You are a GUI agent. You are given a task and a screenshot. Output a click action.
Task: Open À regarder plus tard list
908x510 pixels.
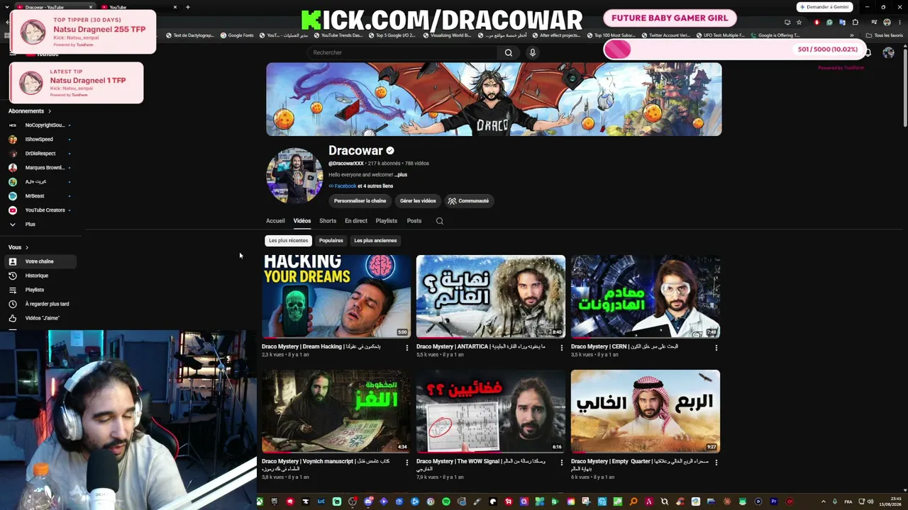click(40, 304)
